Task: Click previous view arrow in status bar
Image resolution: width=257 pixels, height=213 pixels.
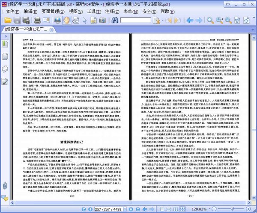Action: coord(145,209)
